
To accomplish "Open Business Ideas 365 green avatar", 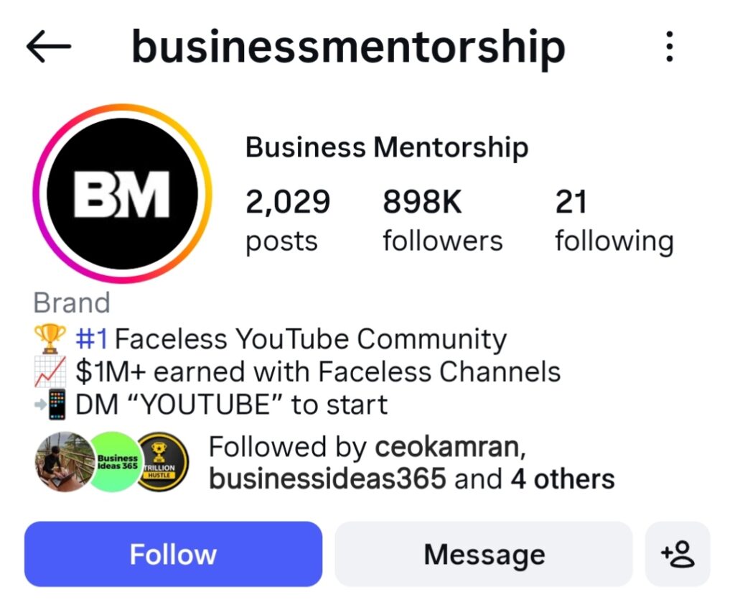I will 115,461.
